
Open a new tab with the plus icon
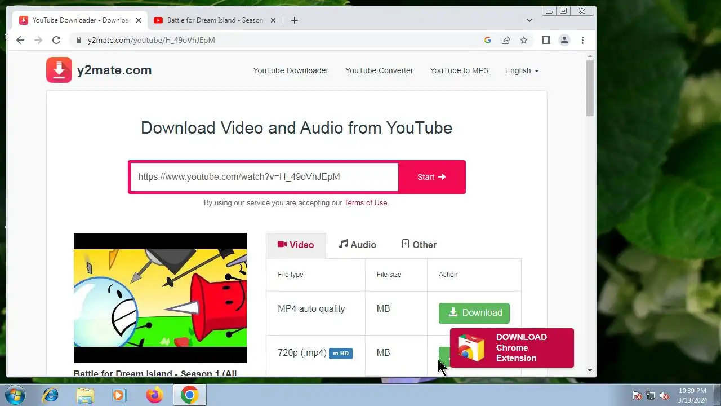pyautogui.click(x=295, y=20)
